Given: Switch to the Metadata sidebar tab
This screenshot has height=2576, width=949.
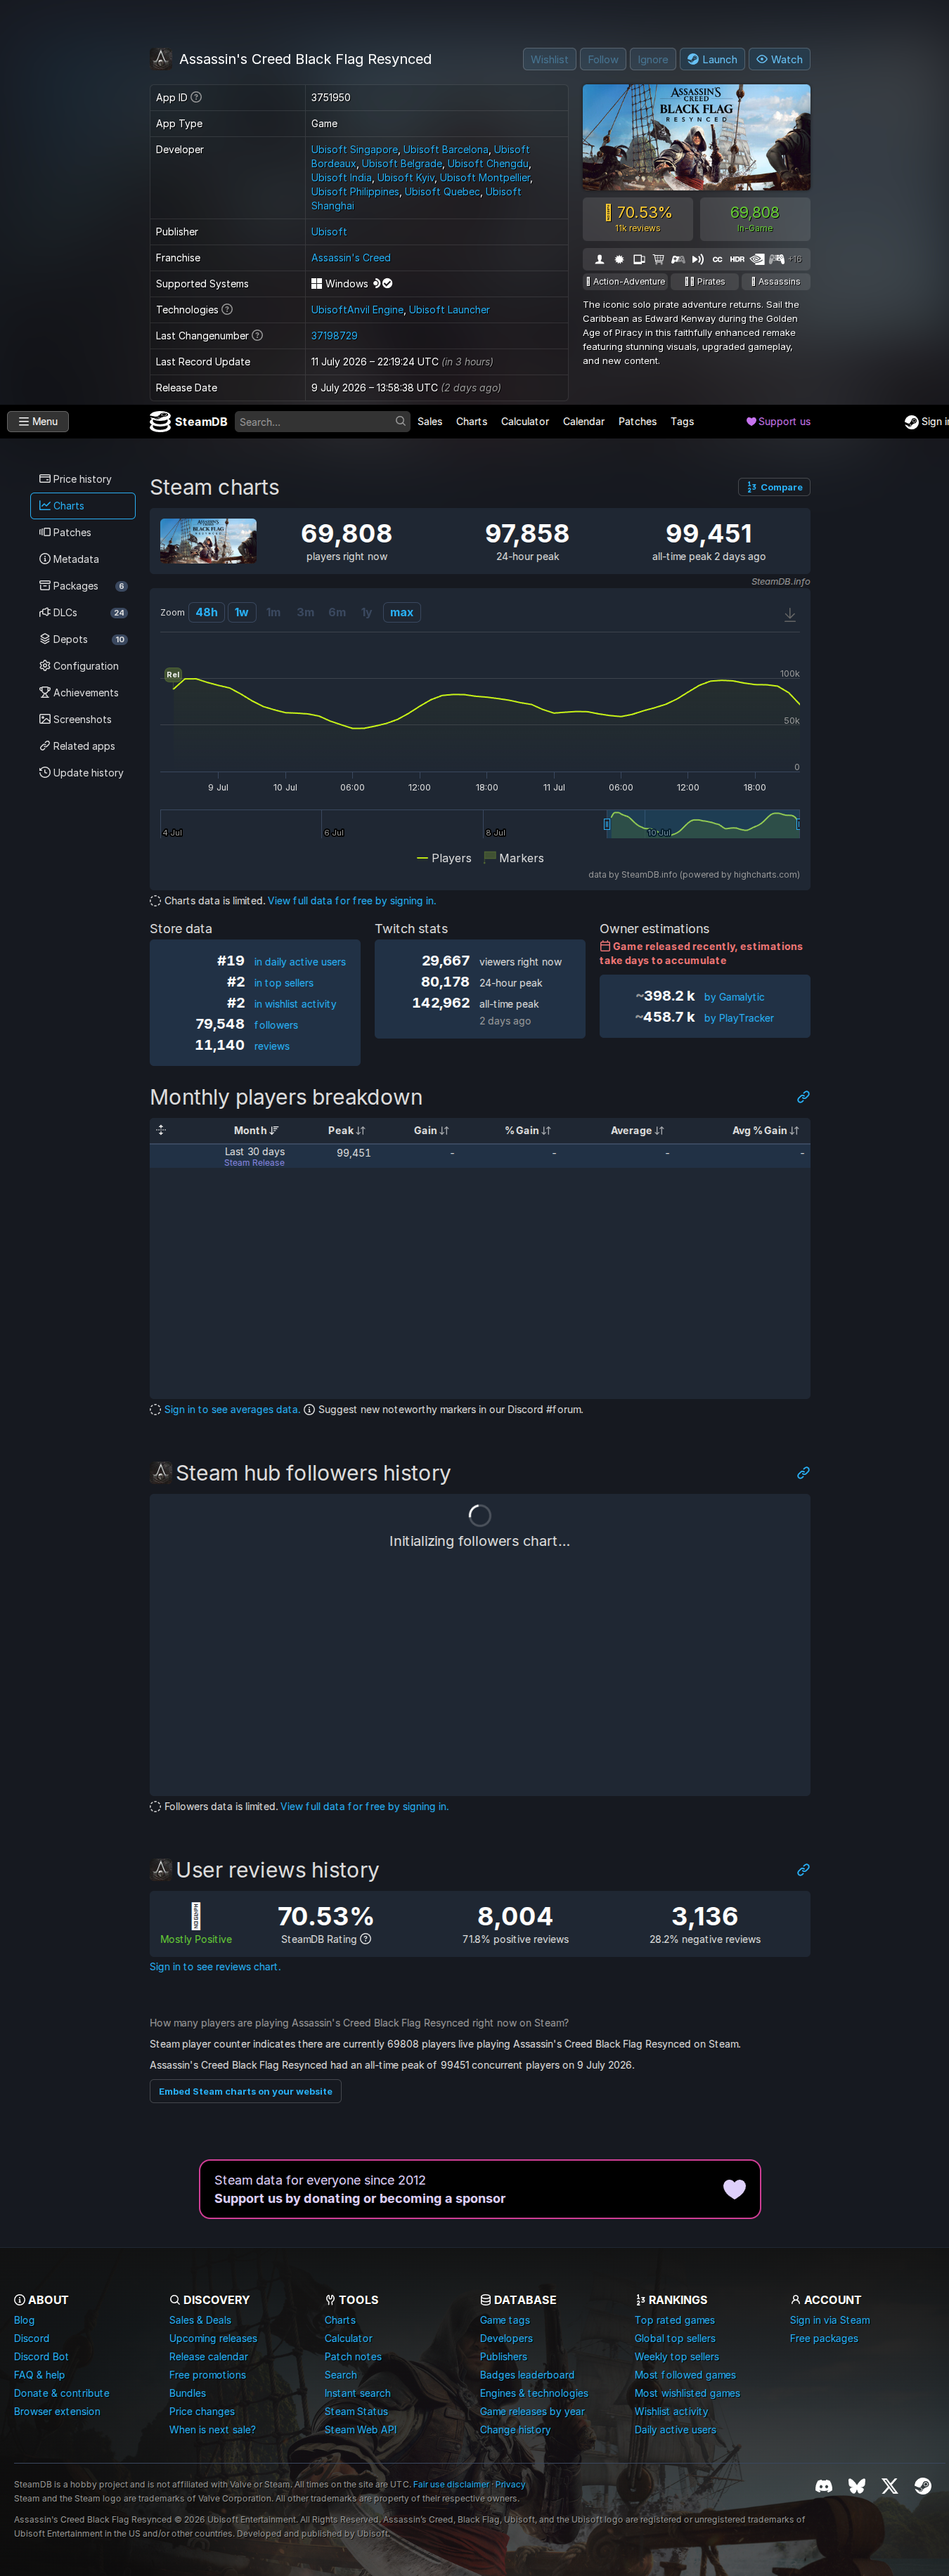Looking at the screenshot, I should (x=82, y=559).
